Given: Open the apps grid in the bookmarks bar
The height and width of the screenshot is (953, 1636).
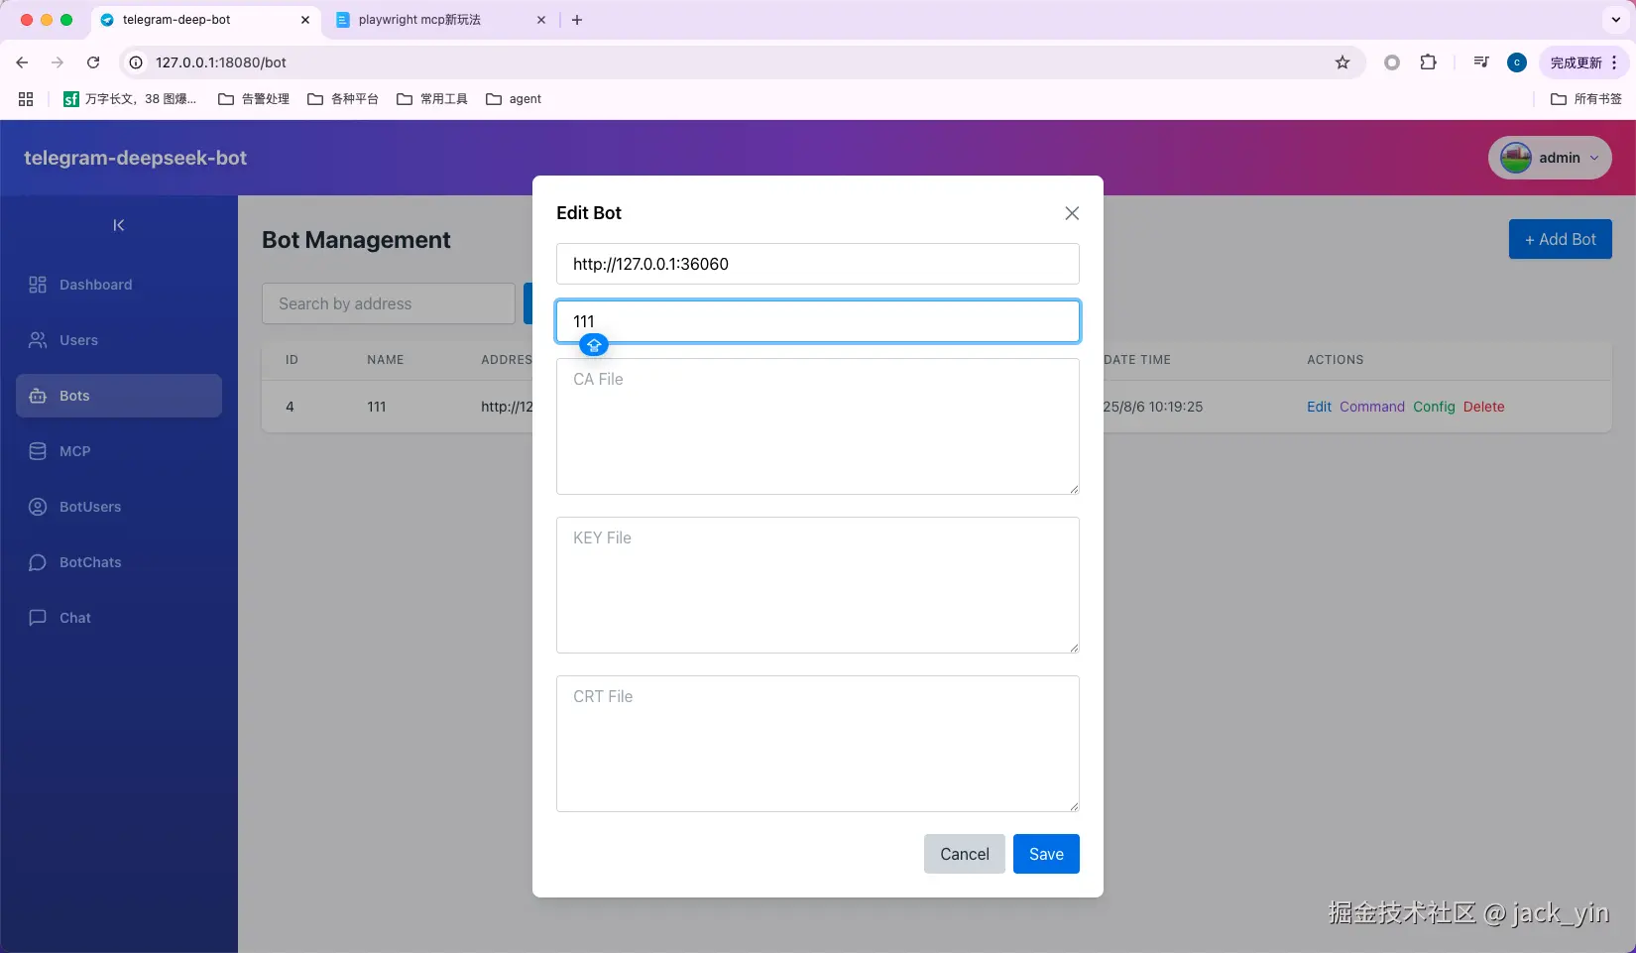Looking at the screenshot, I should 26,99.
